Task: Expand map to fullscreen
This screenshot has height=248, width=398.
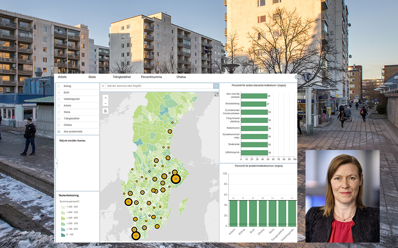Action: pos(216,95)
